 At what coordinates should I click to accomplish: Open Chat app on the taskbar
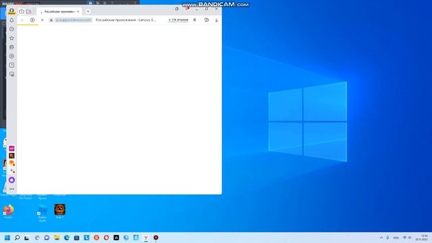point(47,238)
